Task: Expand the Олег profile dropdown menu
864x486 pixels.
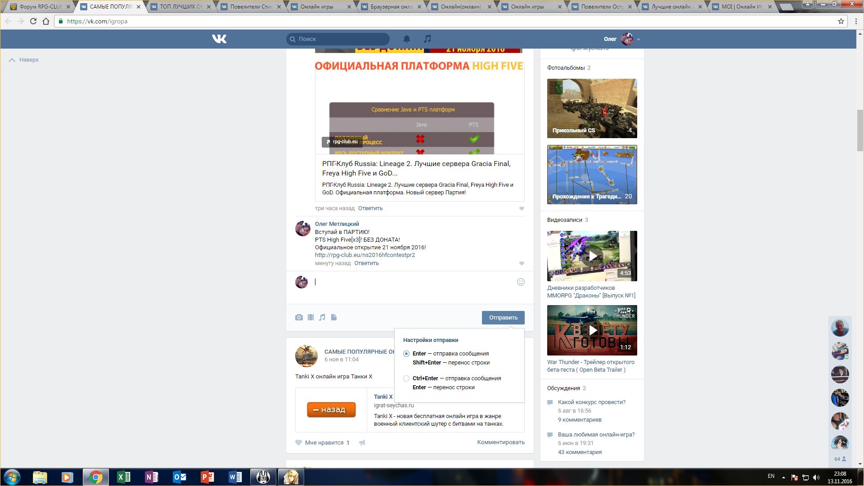Action: [638, 40]
